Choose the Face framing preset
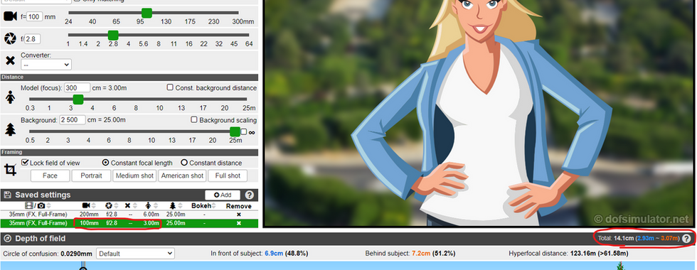 click(x=50, y=176)
